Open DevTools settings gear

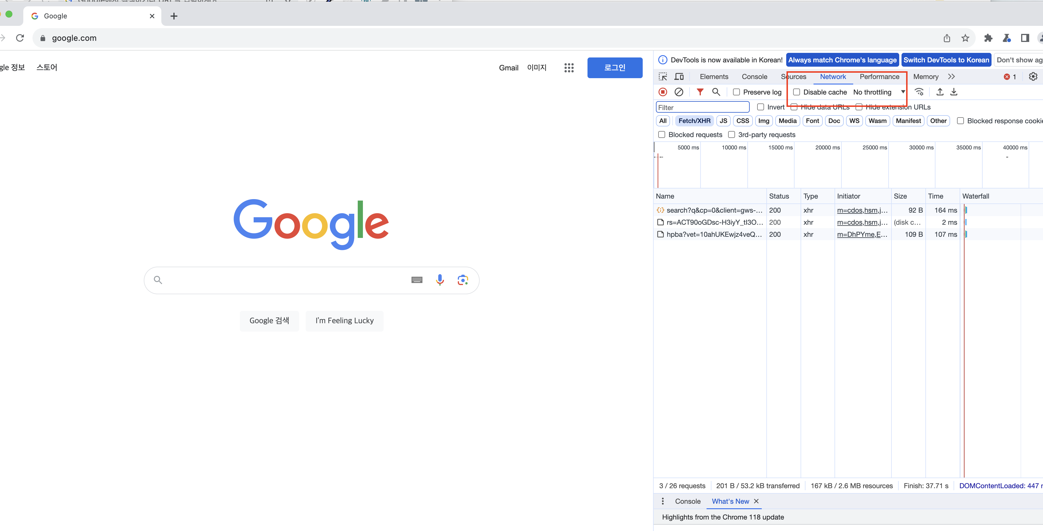[x=1033, y=77]
